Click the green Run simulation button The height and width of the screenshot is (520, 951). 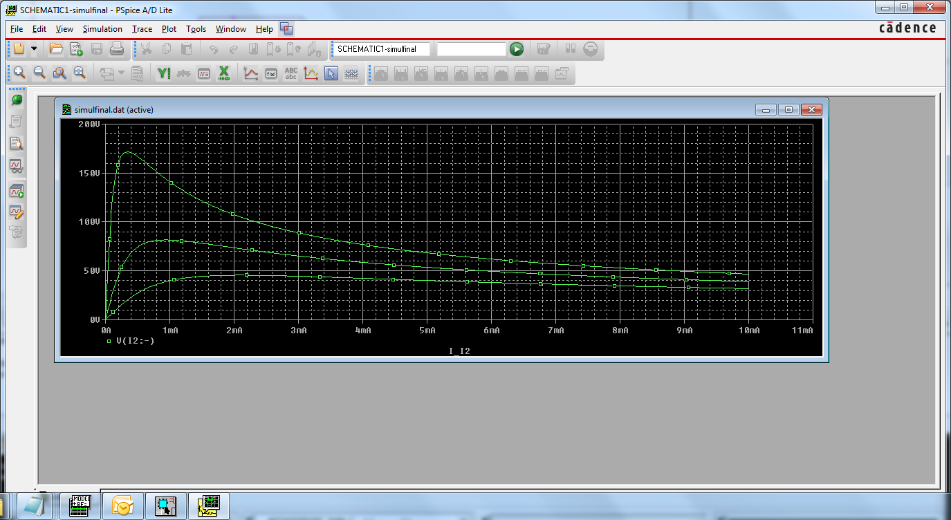point(517,49)
